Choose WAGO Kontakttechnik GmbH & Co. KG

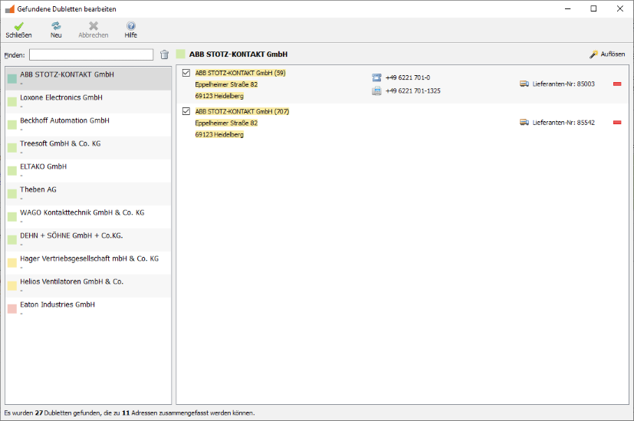click(x=82, y=213)
